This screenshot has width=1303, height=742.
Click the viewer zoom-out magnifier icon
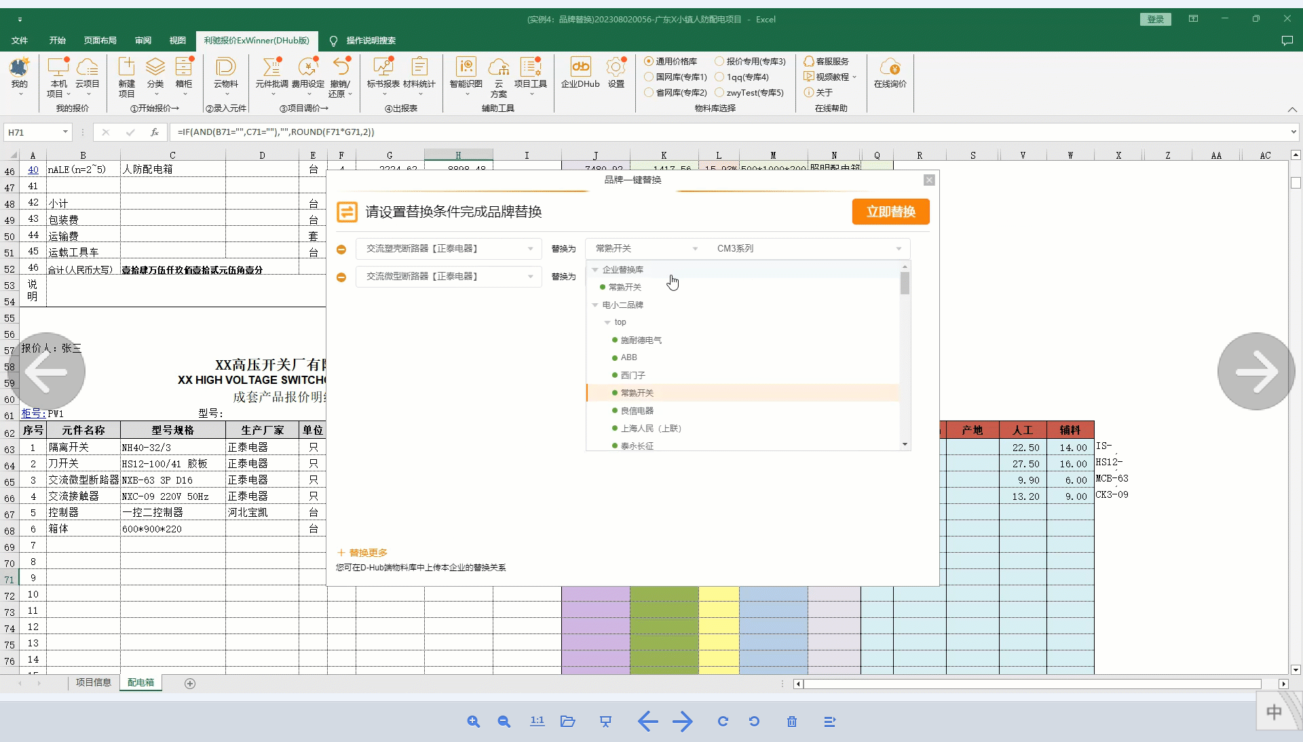[504, 722]
